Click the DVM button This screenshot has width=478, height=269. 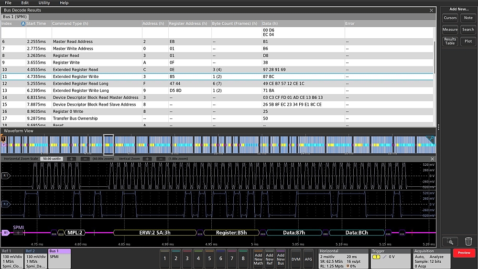[x=296, y=258]
